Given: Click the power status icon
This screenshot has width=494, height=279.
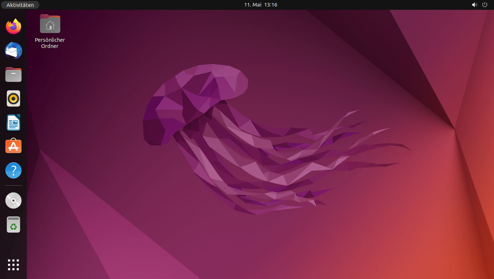Looking at the screenshot, I should click(485, 5).
